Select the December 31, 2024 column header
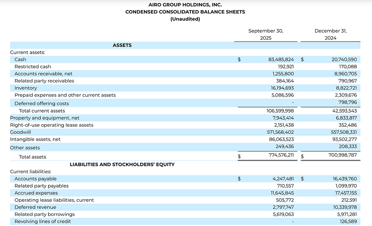This screenshot has width=372, height=226. click(330, 35)
